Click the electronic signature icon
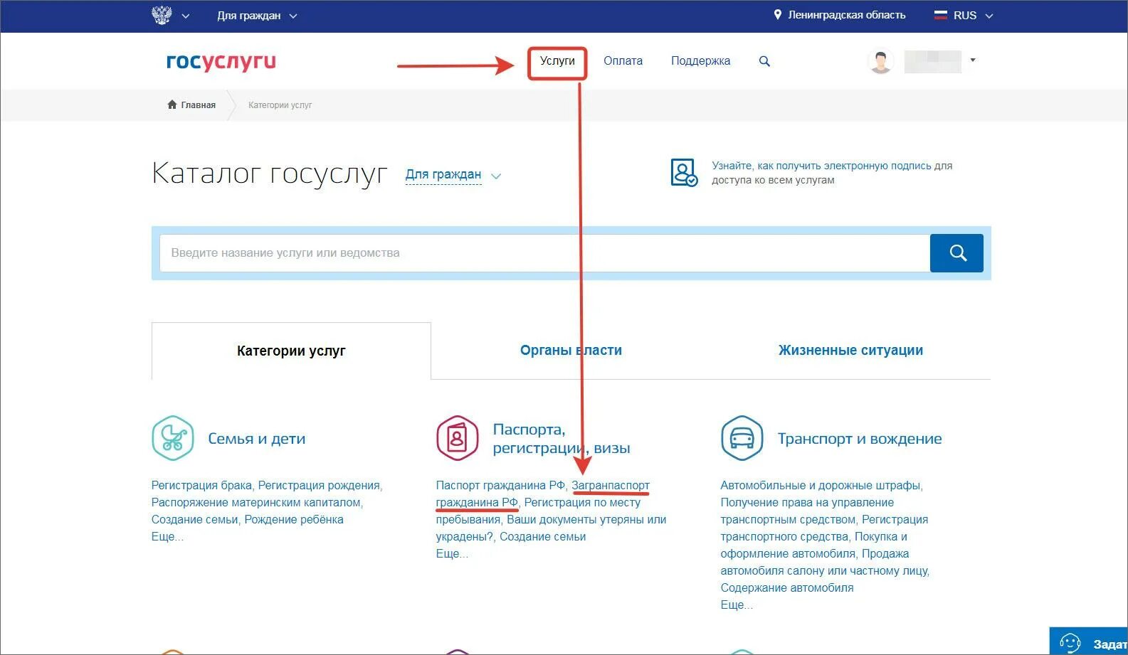Viewport: 1128px width, 655px height. (684, 173)
